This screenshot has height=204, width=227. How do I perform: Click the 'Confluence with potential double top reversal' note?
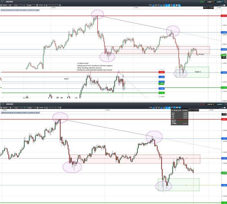[95, 70]
